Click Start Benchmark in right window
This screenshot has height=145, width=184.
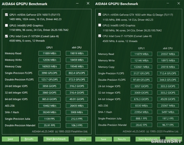coord(148,139)
